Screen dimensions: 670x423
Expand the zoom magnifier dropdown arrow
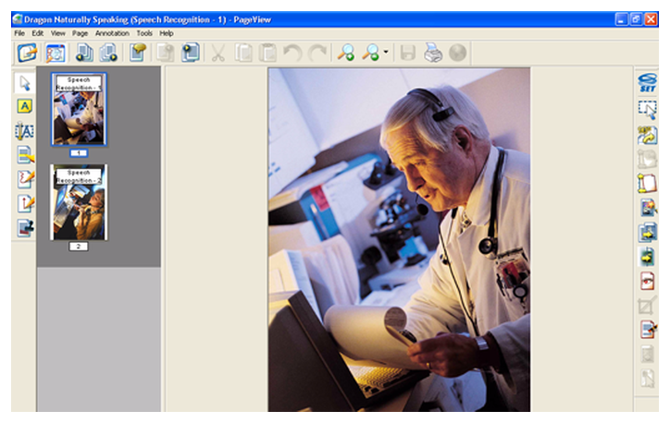tap(386, 53)
